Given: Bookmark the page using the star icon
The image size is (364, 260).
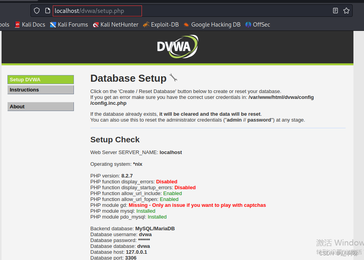Looking at the screenshot, I should [x=346, y=11].
